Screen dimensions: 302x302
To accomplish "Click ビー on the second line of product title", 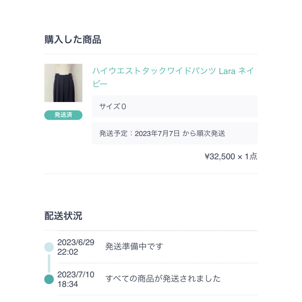I will [100, 84].
